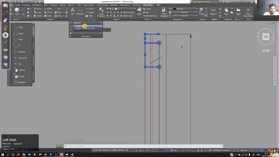Add a Visibility parameter
Image resolution: width=279 pixels, height=157 pixels.
tap(20, 70)
